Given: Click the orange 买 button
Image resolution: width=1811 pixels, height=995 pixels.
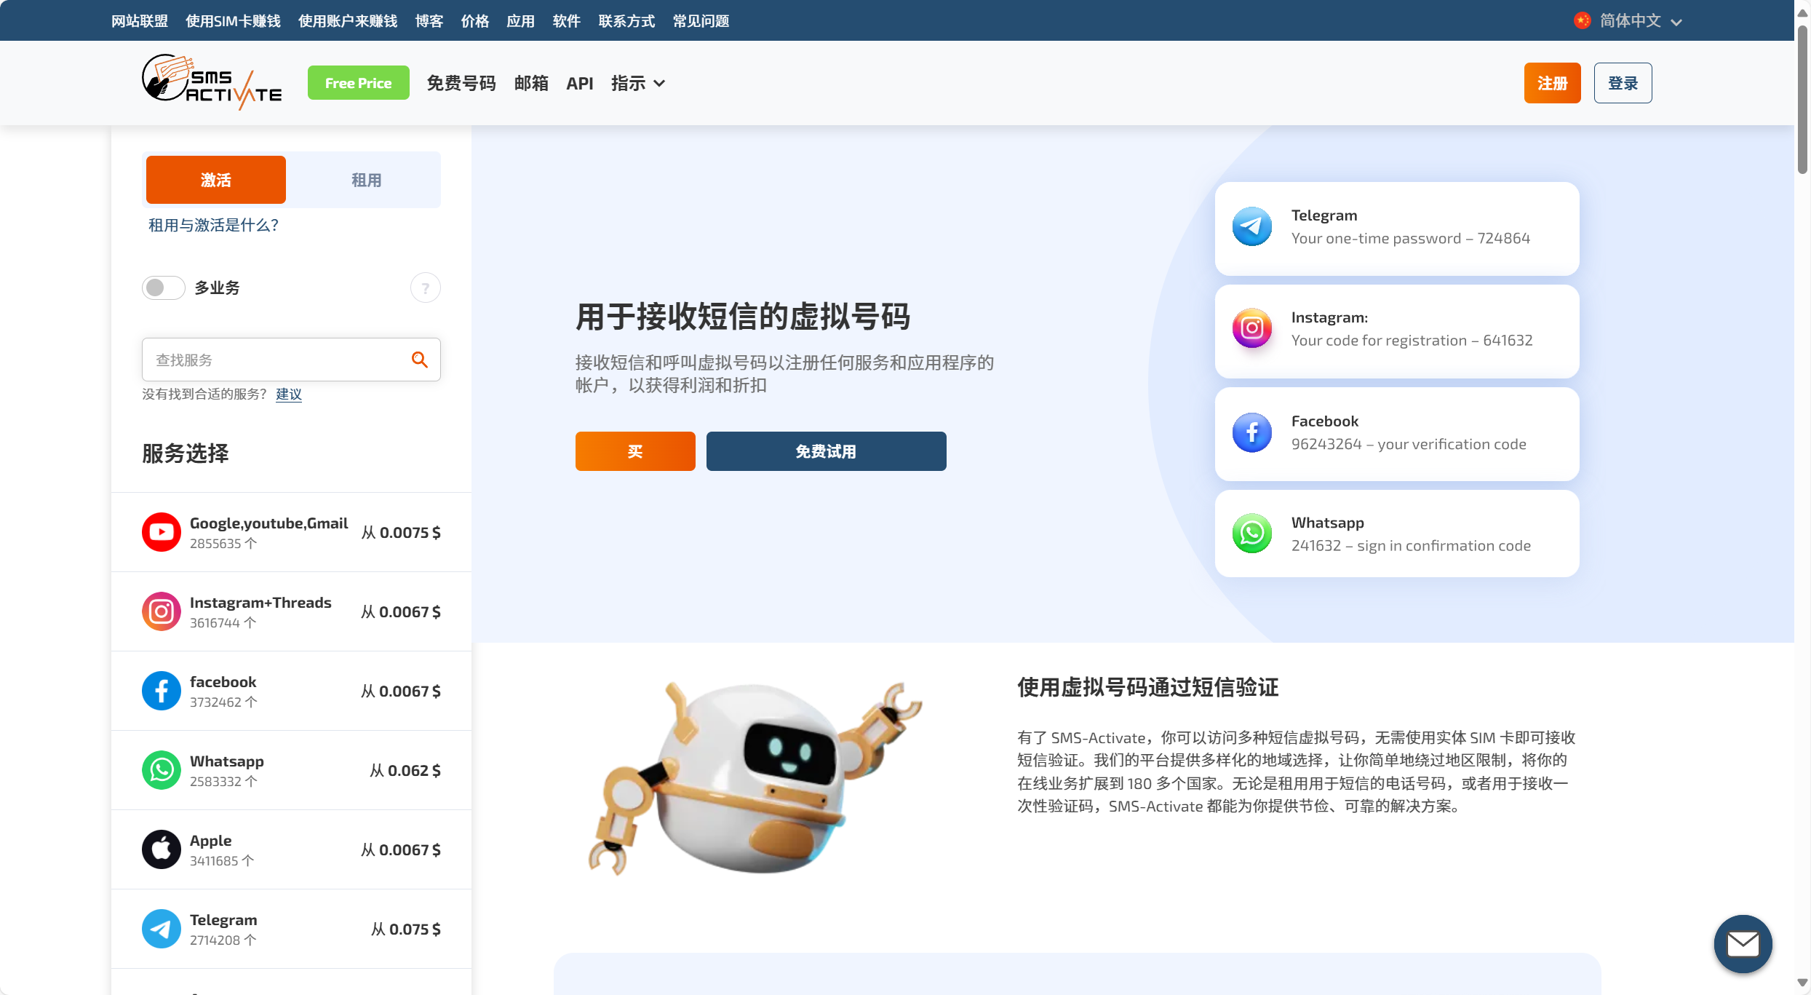Looking at the screenshot, I should click(635, 451).
